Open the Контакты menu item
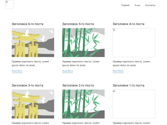167x125 pixels. click(x=150, y=5)
